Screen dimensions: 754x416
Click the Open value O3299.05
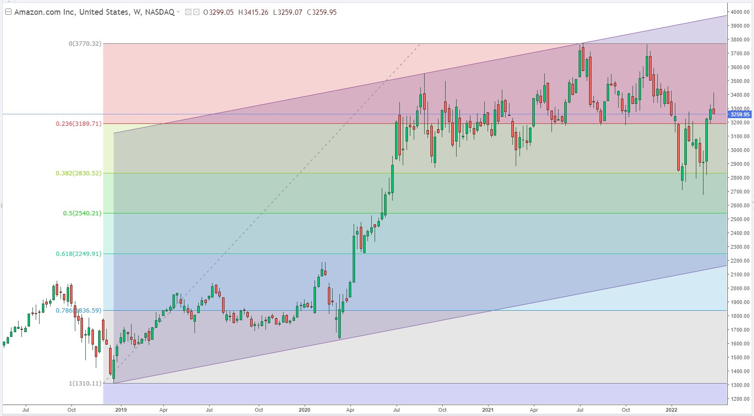(x=218, y=12)
